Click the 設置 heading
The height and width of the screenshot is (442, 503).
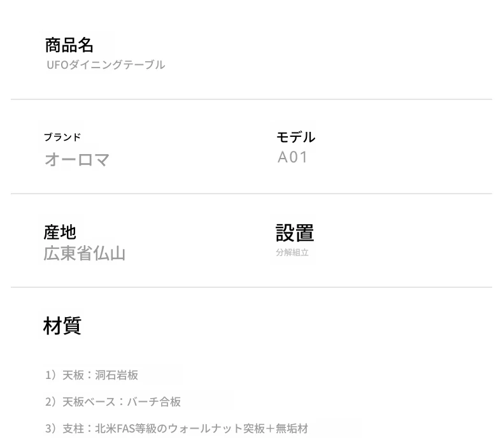click(295, 232)
